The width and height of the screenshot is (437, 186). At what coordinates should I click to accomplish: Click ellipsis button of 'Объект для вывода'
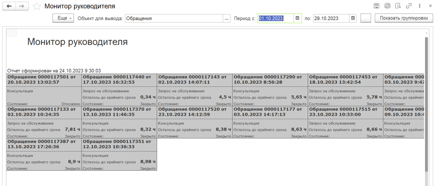[x=226, y=18]
